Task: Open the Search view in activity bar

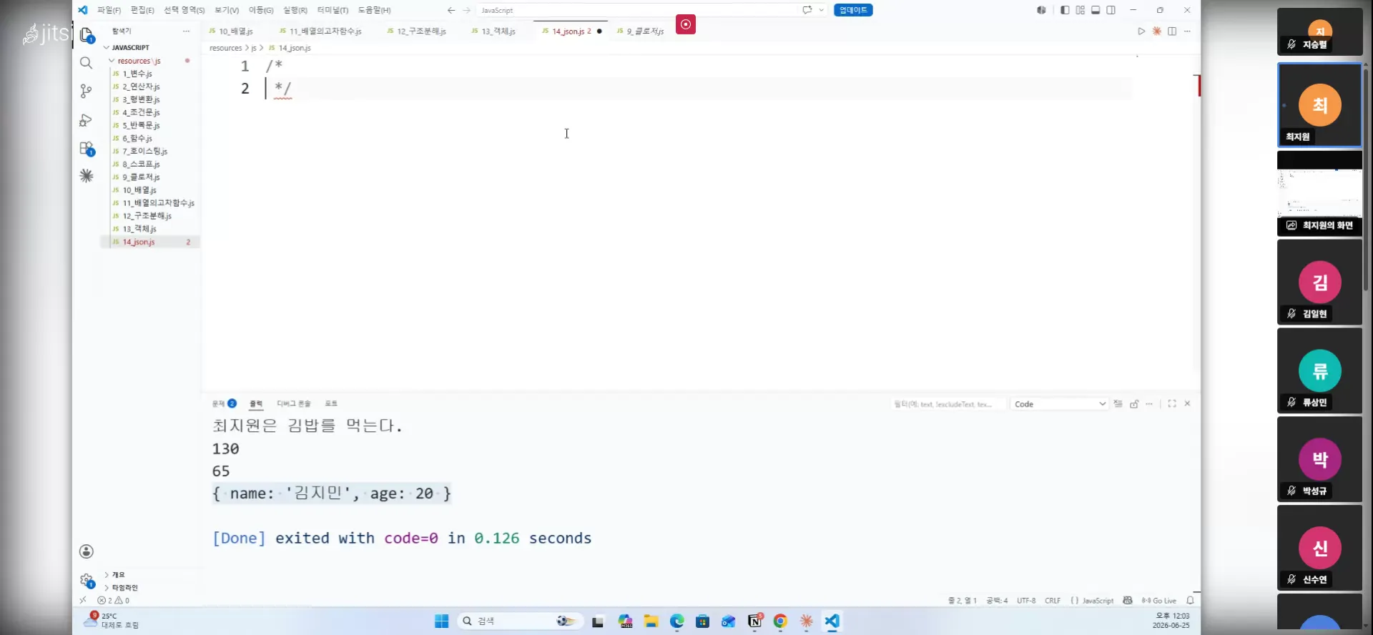Action: pos(87,63)
